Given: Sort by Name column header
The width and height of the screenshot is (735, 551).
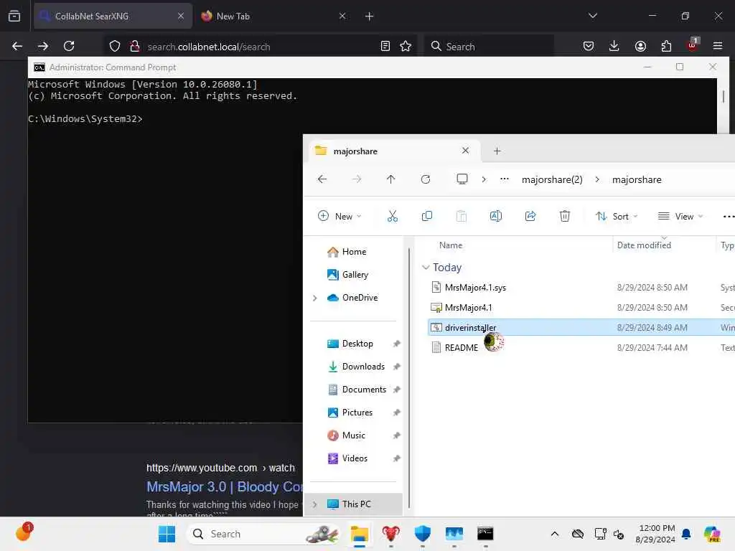Looking at the screenshot, I should tap(451, 245).
